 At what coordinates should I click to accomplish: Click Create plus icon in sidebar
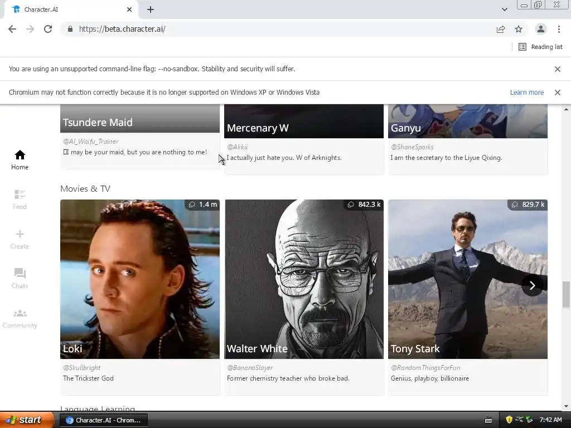20,239
